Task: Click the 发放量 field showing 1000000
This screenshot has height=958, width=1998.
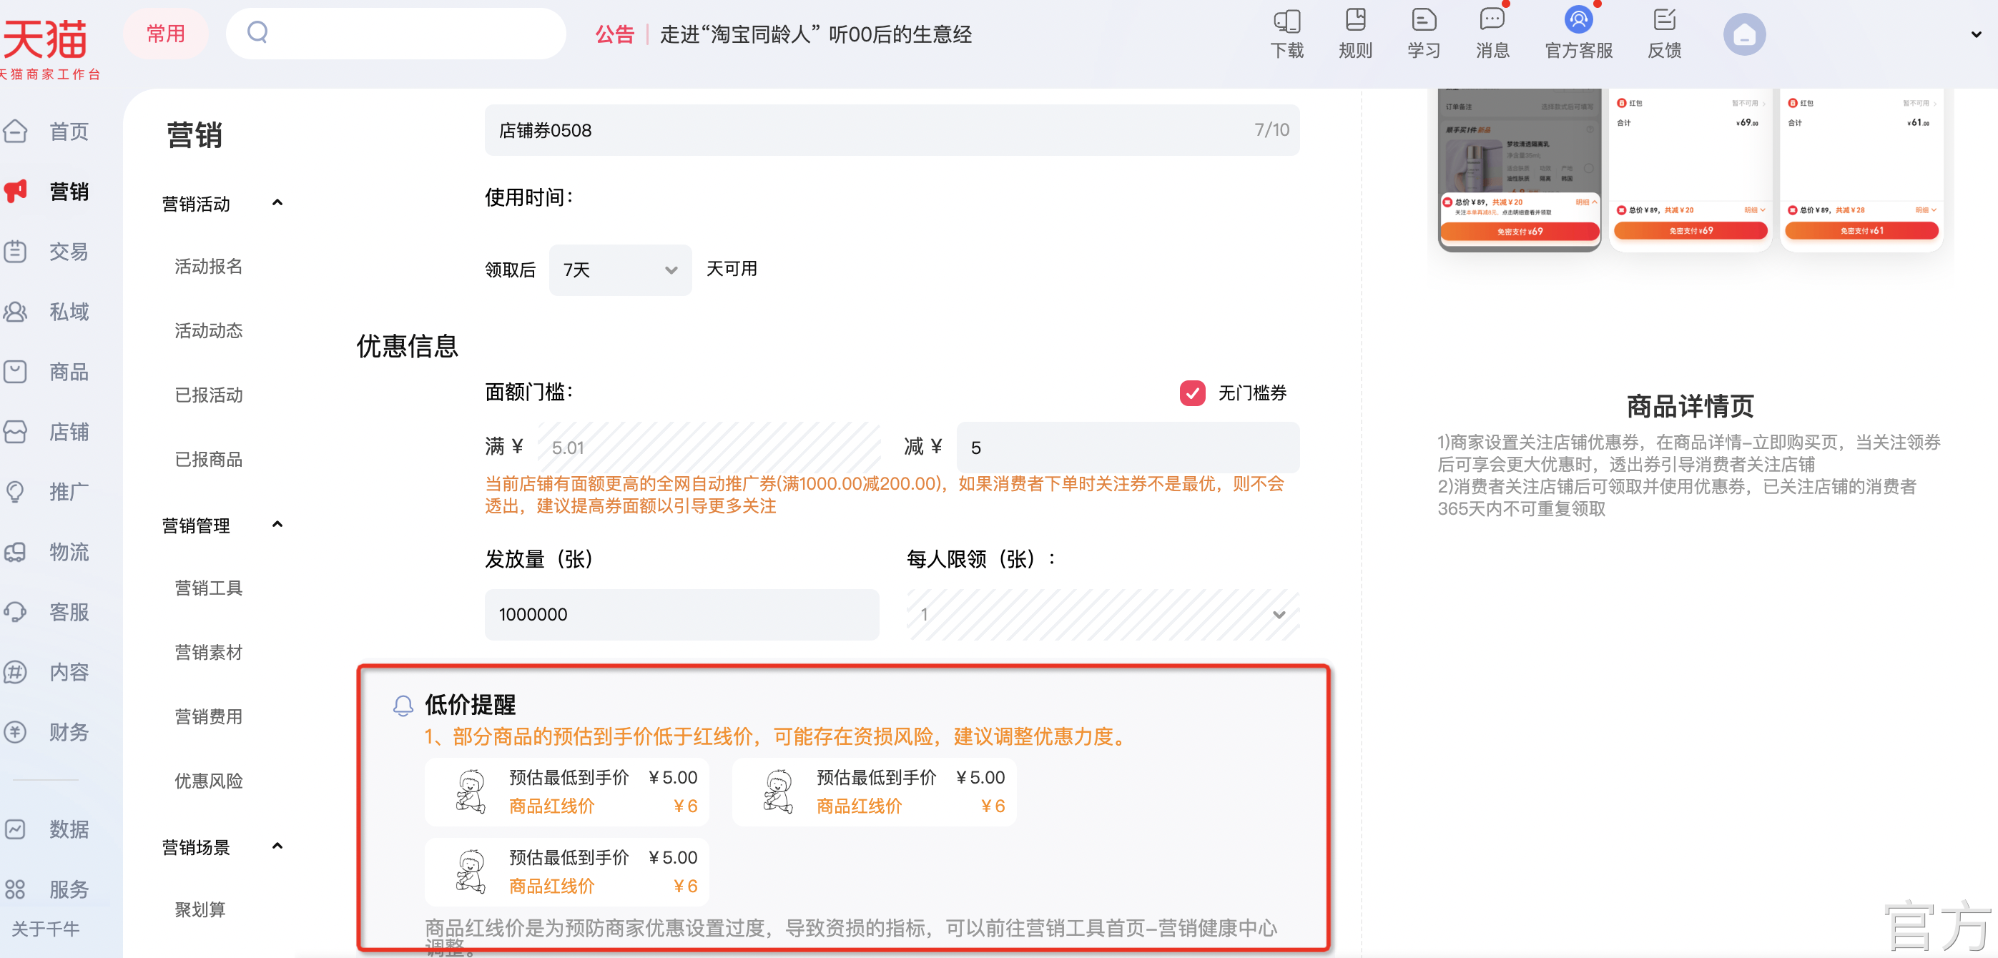Action: click(681, 614)
